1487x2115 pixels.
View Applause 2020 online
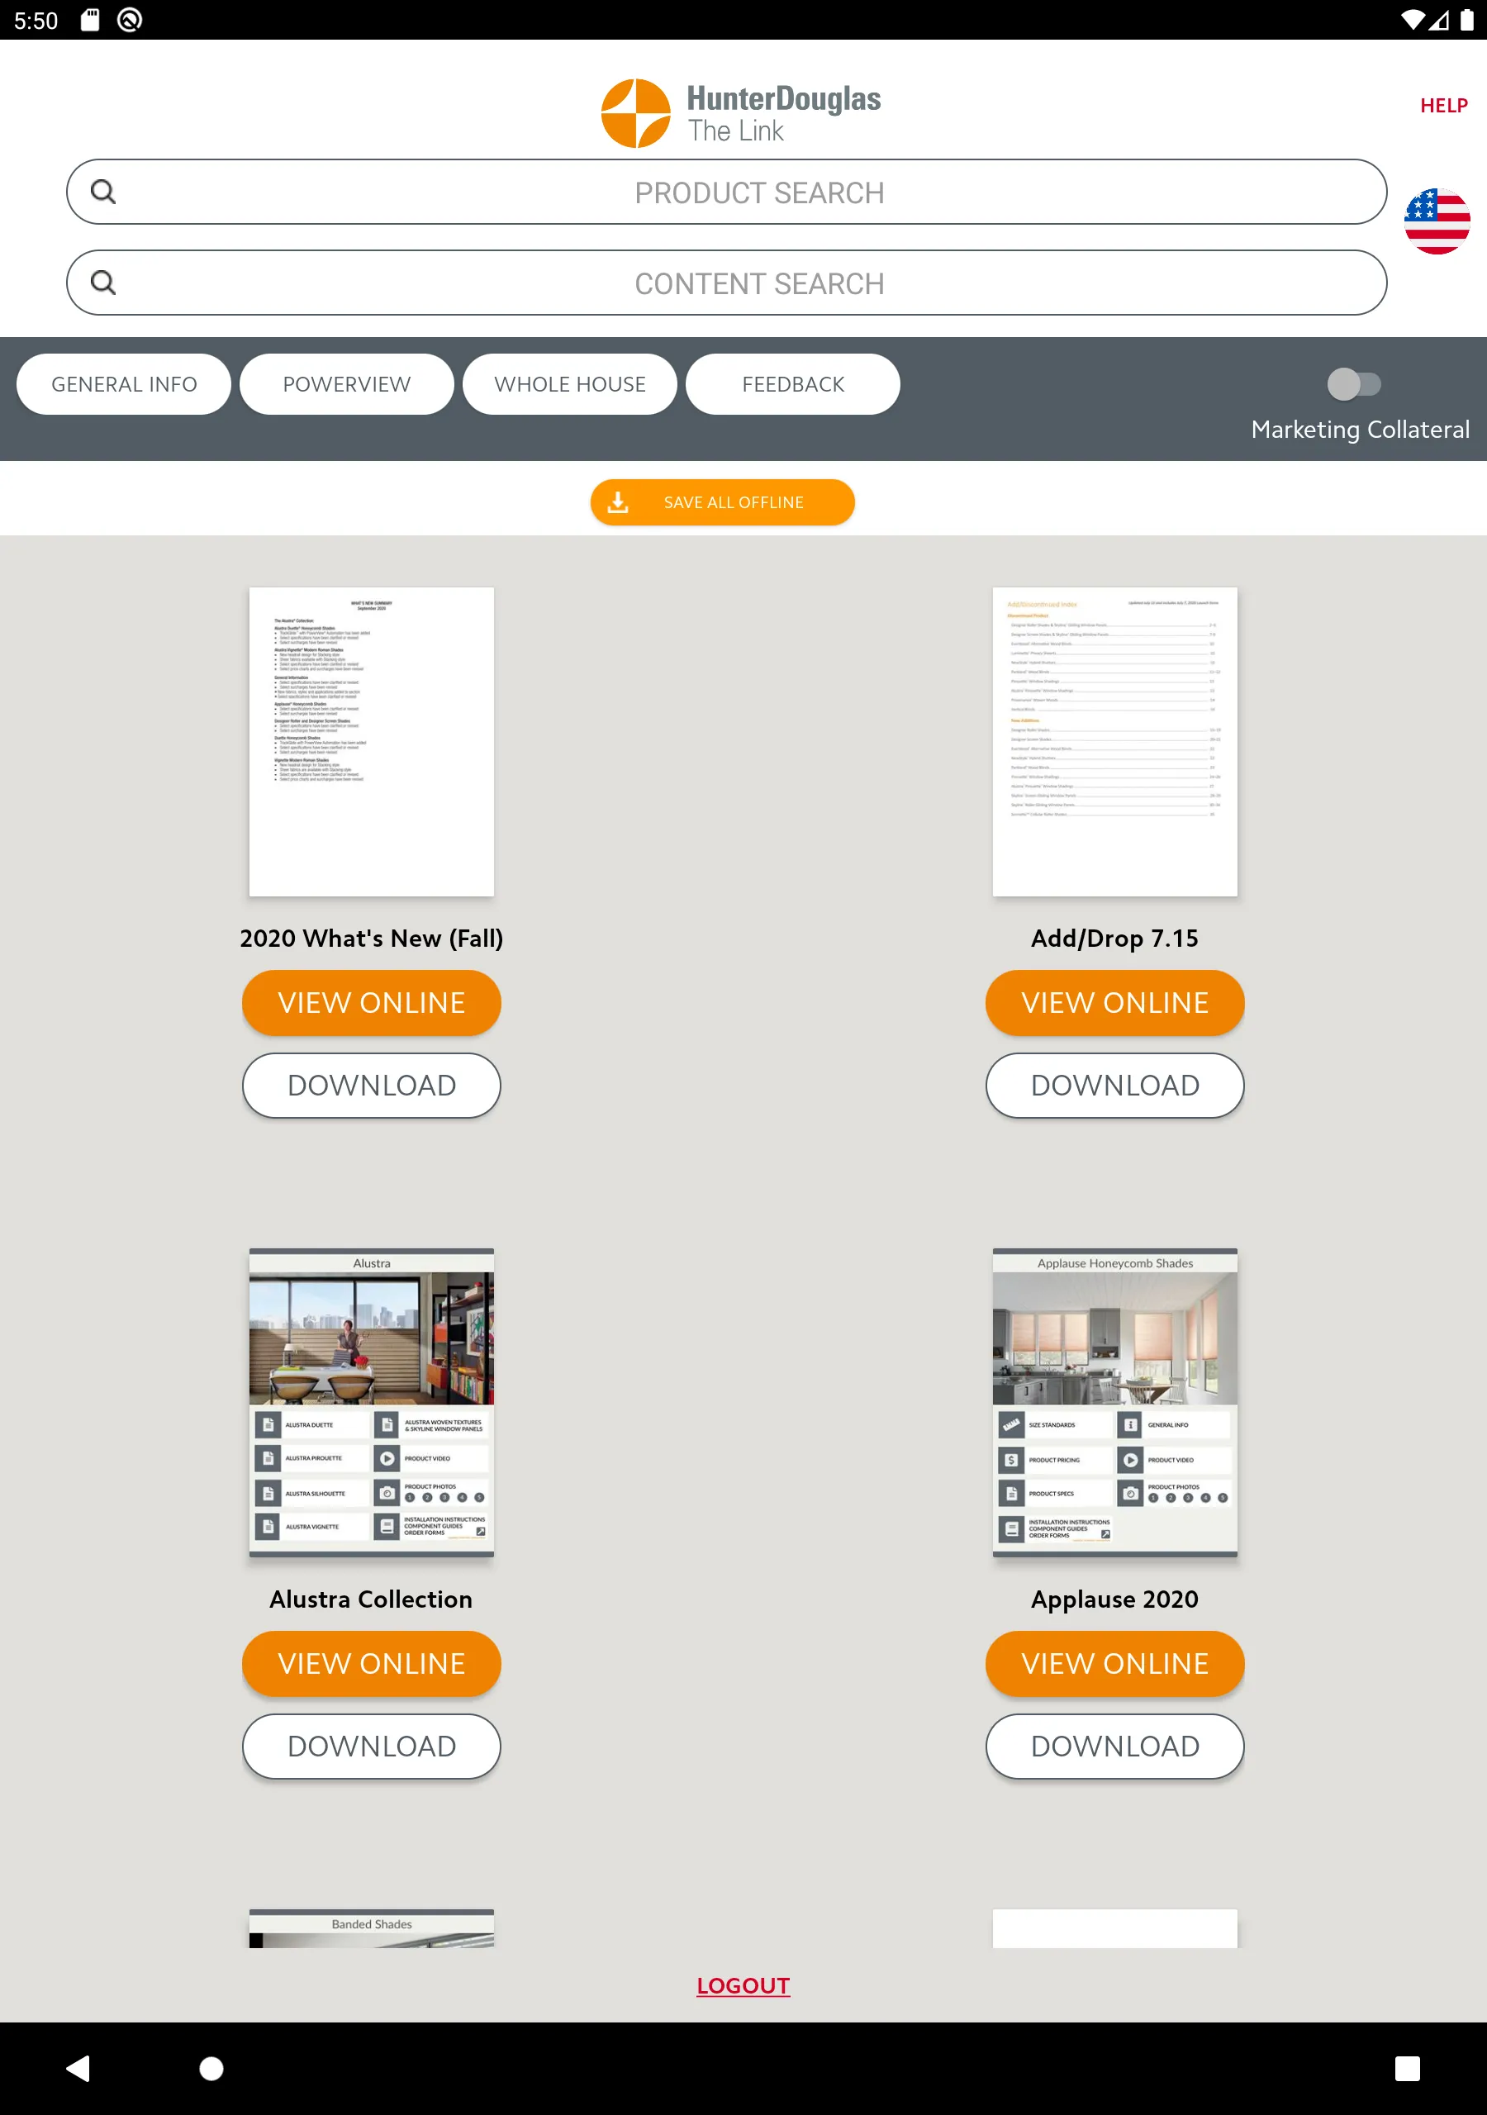click(1114, 1663)
